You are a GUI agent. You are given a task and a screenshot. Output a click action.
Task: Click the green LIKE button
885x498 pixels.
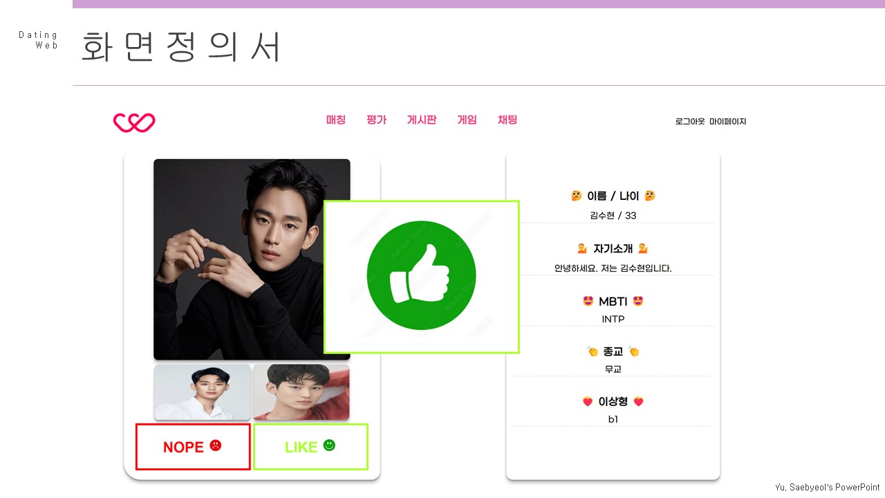(310, 447)
